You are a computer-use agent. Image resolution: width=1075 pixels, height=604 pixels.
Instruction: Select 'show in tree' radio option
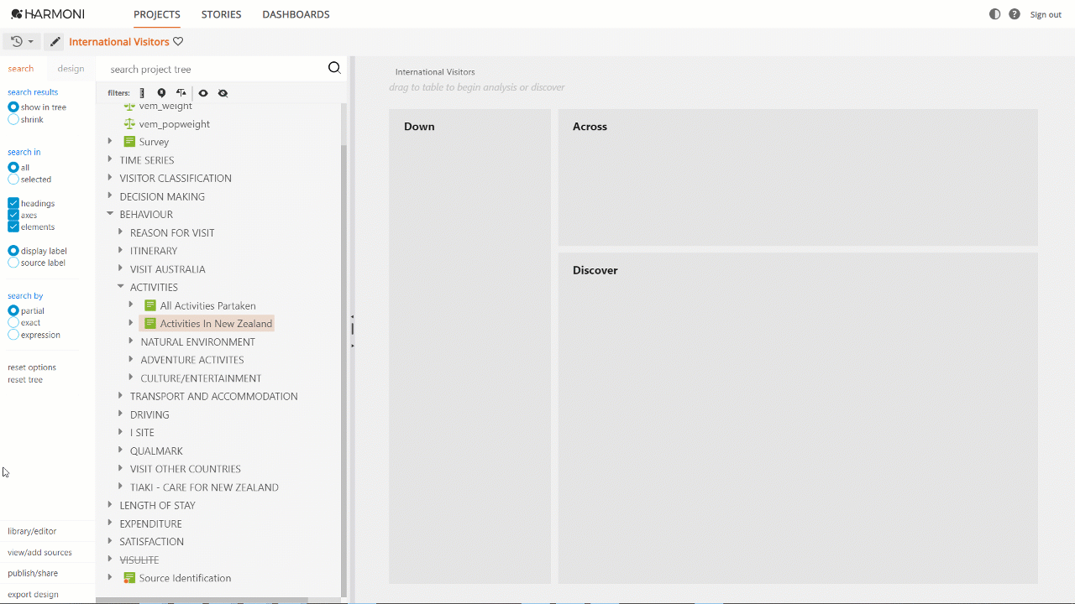pyautogui.click(x=13, y=107)
